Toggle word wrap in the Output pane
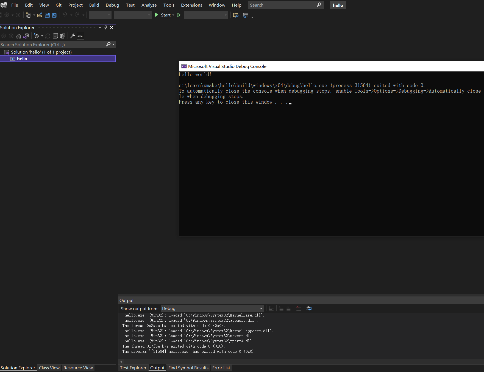This screenshot has width=484, height=372. pos(309,308)
